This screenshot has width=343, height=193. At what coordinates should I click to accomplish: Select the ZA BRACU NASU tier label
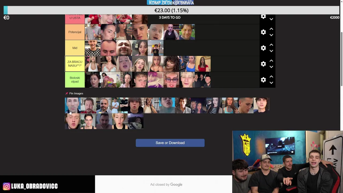coord(75,64)
